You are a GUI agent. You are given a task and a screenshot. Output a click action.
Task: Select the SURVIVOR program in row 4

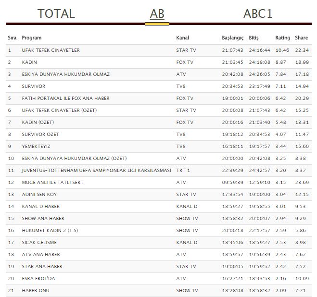click(34, 87)
